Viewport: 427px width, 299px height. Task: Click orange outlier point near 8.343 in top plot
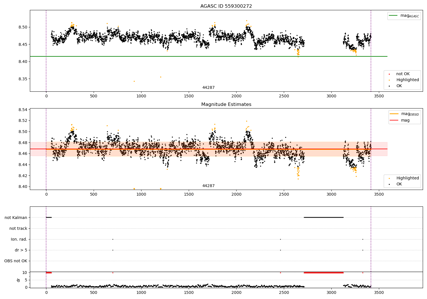tap(134, 81)
